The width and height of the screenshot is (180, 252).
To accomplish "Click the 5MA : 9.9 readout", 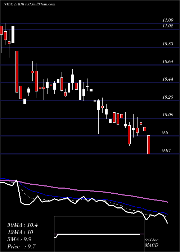I will (19, 239).
